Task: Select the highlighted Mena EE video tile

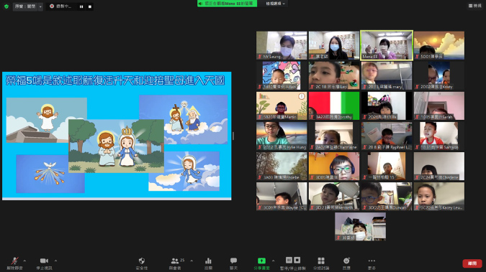Action: [x=387, y=45]
